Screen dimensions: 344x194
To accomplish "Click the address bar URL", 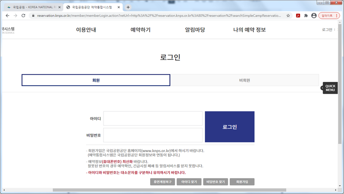I will [x=159, y=16].
